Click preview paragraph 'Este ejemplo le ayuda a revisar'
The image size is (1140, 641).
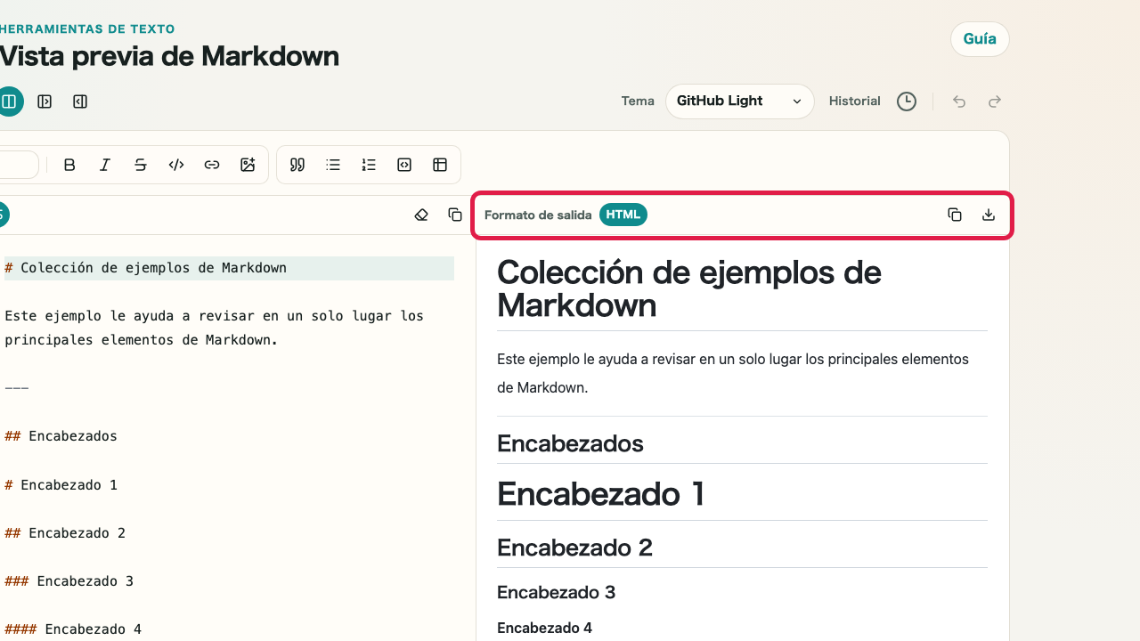coord(733,373)
